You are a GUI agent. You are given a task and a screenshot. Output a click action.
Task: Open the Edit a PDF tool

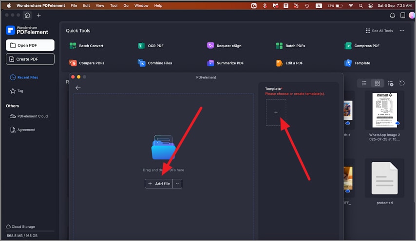click(289, 63)
